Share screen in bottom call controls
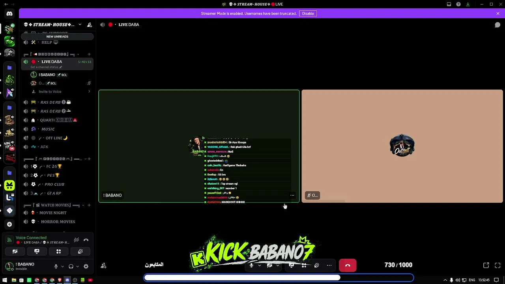The width and height of the screenshot is (505, 284). (292, 265)
